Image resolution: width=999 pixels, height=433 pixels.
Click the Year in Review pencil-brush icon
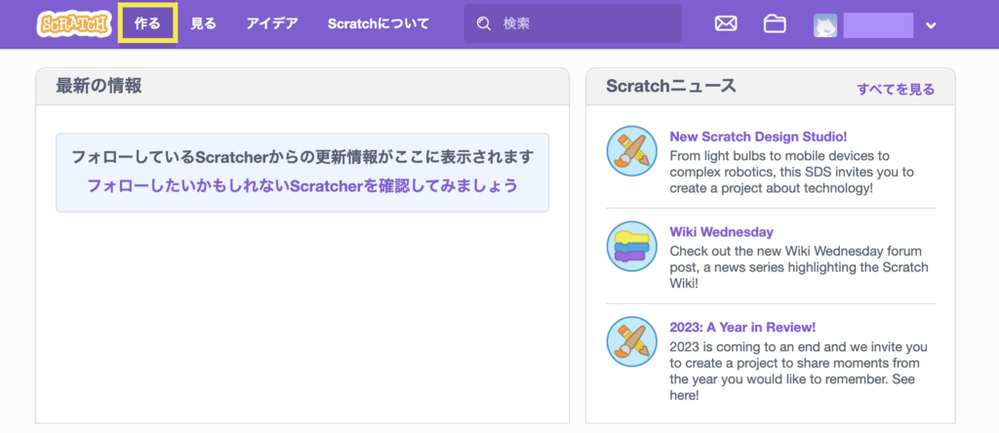pyautogui.click(x=631, y=342)
